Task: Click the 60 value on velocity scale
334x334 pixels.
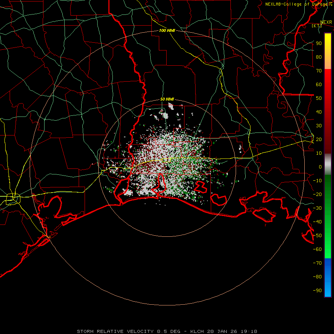Action: 319,84
